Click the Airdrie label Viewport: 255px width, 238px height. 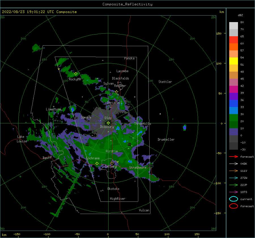(x=112, y=151)
